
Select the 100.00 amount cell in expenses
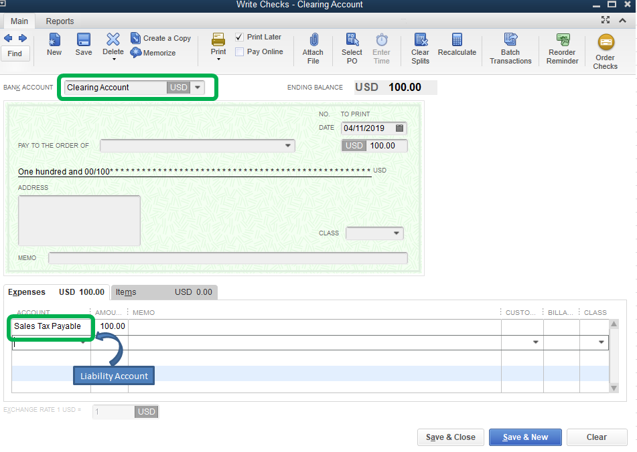tap(110, 326)
